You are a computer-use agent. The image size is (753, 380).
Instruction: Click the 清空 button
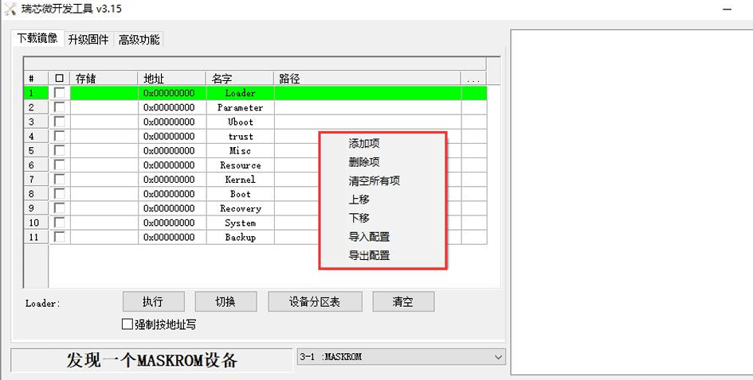point(402,302)
